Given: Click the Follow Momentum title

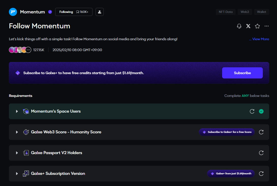Looking at the screenshot, I should [40, 26].
